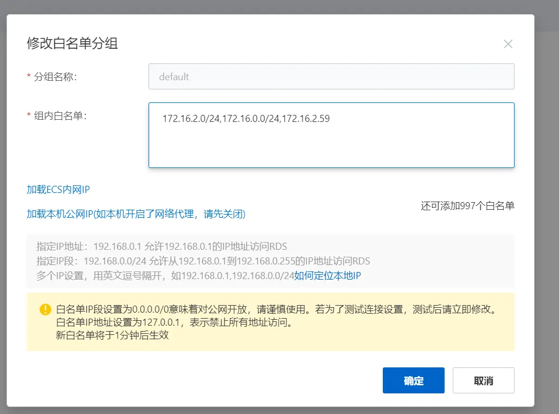Image resolution: width=559 pixels, height=414 pixels.
Task: Load local public IP via 加载本机公网IP link
Action: (x=136, y=214)
